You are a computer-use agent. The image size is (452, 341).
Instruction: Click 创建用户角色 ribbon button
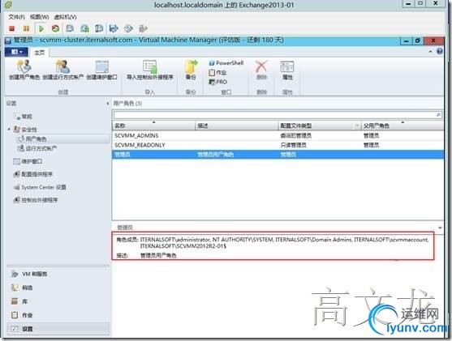coord(24,70)
